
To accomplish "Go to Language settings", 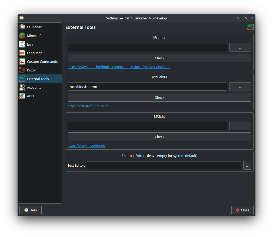I will click(40, 53).
